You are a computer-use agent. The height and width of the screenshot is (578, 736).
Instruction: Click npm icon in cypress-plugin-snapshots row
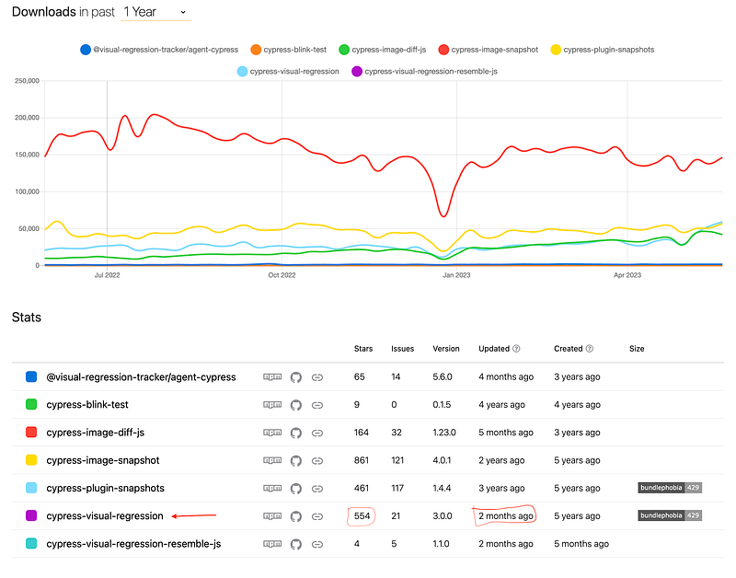click(272, 489)
